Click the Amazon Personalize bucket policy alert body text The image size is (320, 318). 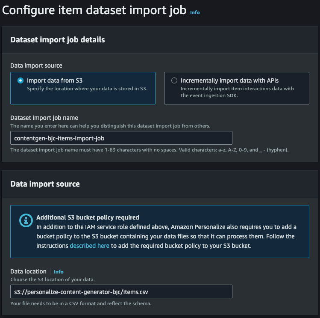tap(166, 236)
